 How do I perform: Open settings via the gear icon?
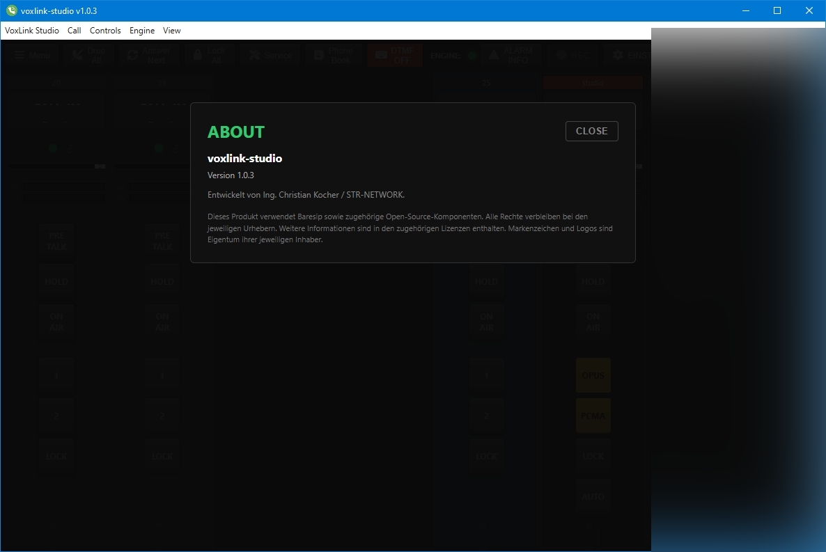[617, 56]
